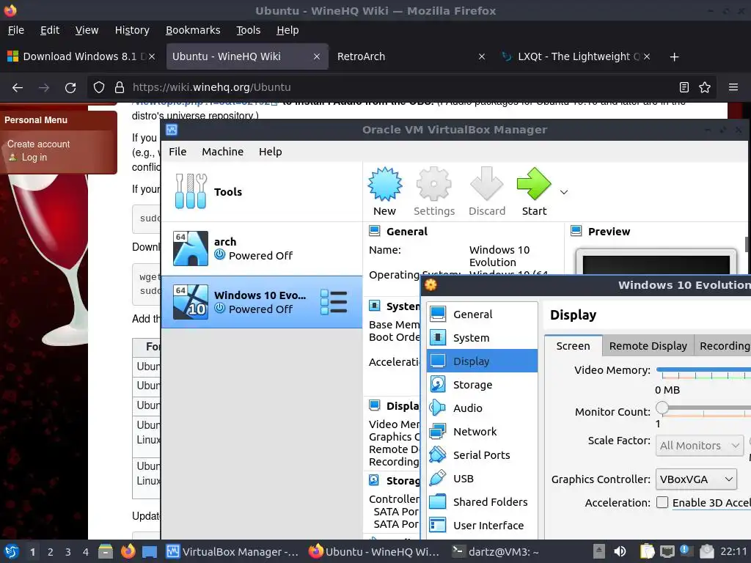Screen dimensions: 751x563
Task: Open General settings category
Action: point(482,314)
